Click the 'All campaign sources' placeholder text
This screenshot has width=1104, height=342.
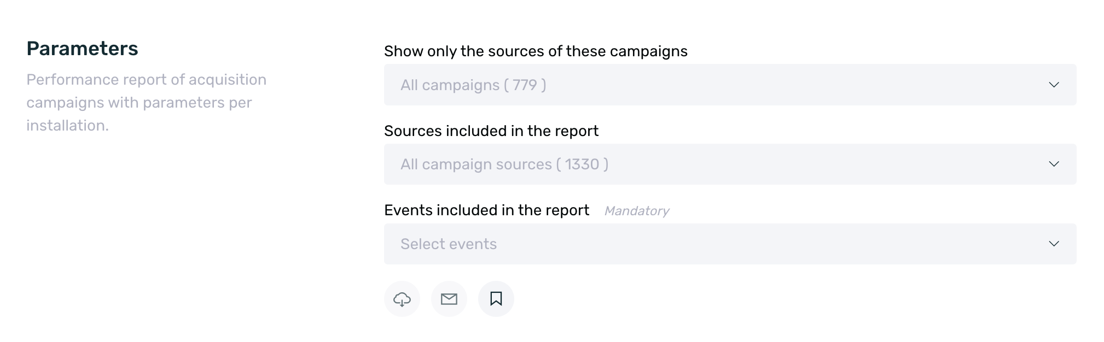476,164
